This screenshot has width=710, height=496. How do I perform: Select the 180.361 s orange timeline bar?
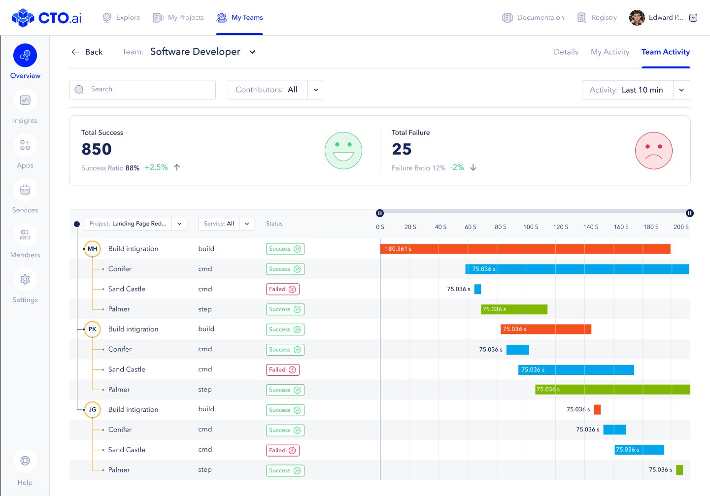525,249
